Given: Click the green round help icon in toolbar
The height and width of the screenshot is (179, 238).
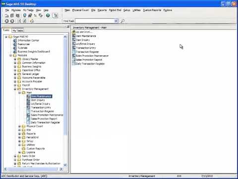Looking at the screenshot, I should (x=48, y=15).
